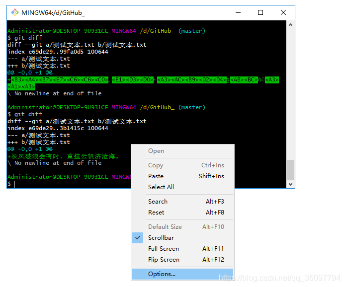Click the first '$ git diff' command line
This screenshot has height=287, width=345.
point(25,38)
